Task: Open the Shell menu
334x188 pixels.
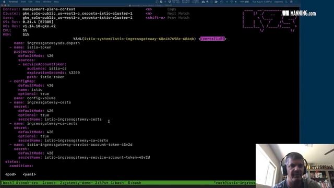Action: point(23,2)
